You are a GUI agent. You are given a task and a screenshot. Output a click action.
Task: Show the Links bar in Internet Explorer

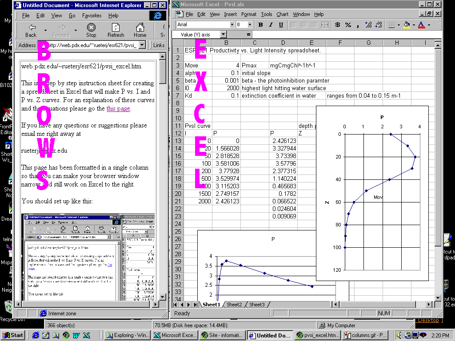[x=159, y=45]
